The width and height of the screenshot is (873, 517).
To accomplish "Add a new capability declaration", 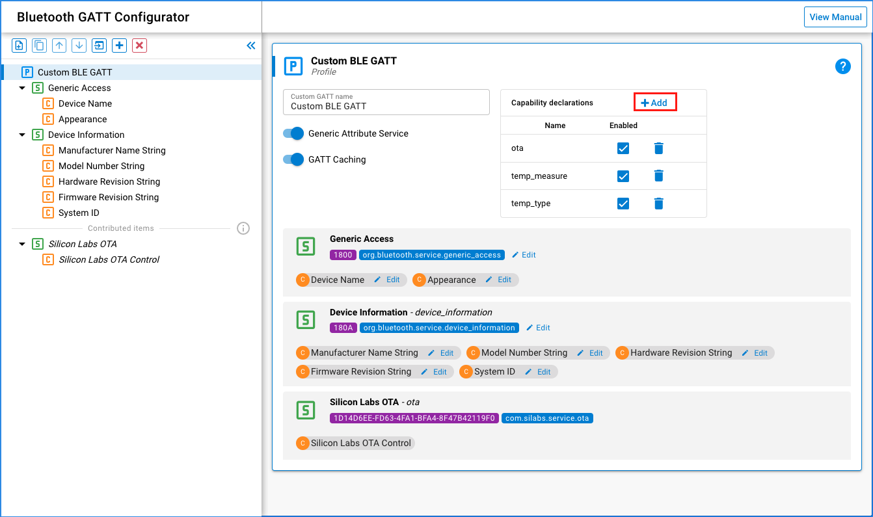I will pyautogui.click(x=654, y=103).
